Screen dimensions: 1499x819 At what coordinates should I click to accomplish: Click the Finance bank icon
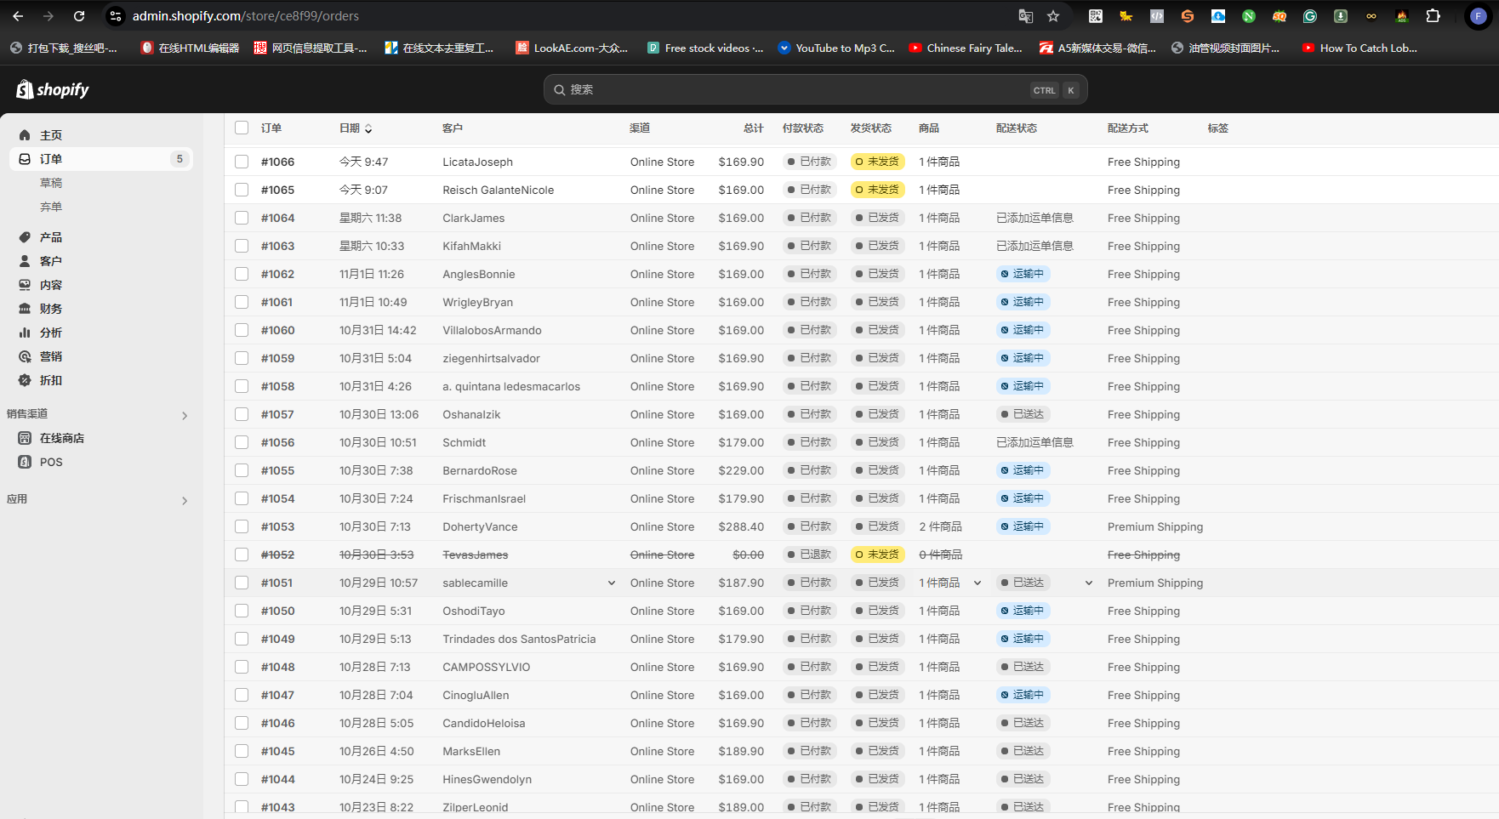tap(25, 309)
